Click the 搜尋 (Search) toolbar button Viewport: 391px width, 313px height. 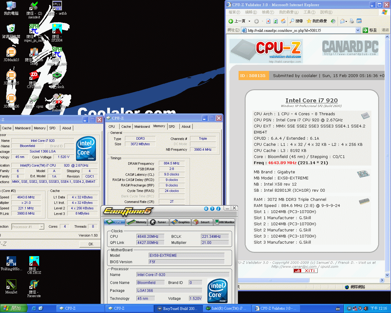296,21
